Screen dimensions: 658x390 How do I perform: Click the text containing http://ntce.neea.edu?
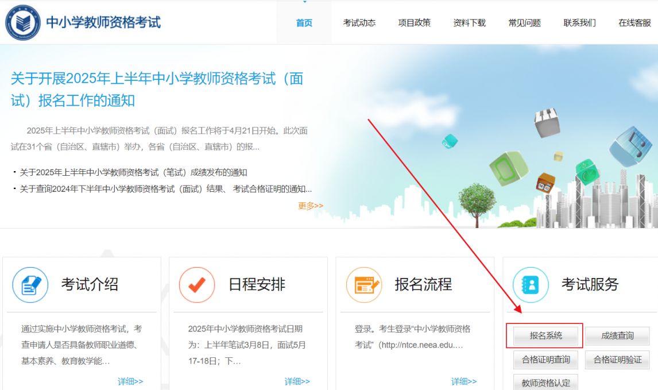tap(412, 337)
